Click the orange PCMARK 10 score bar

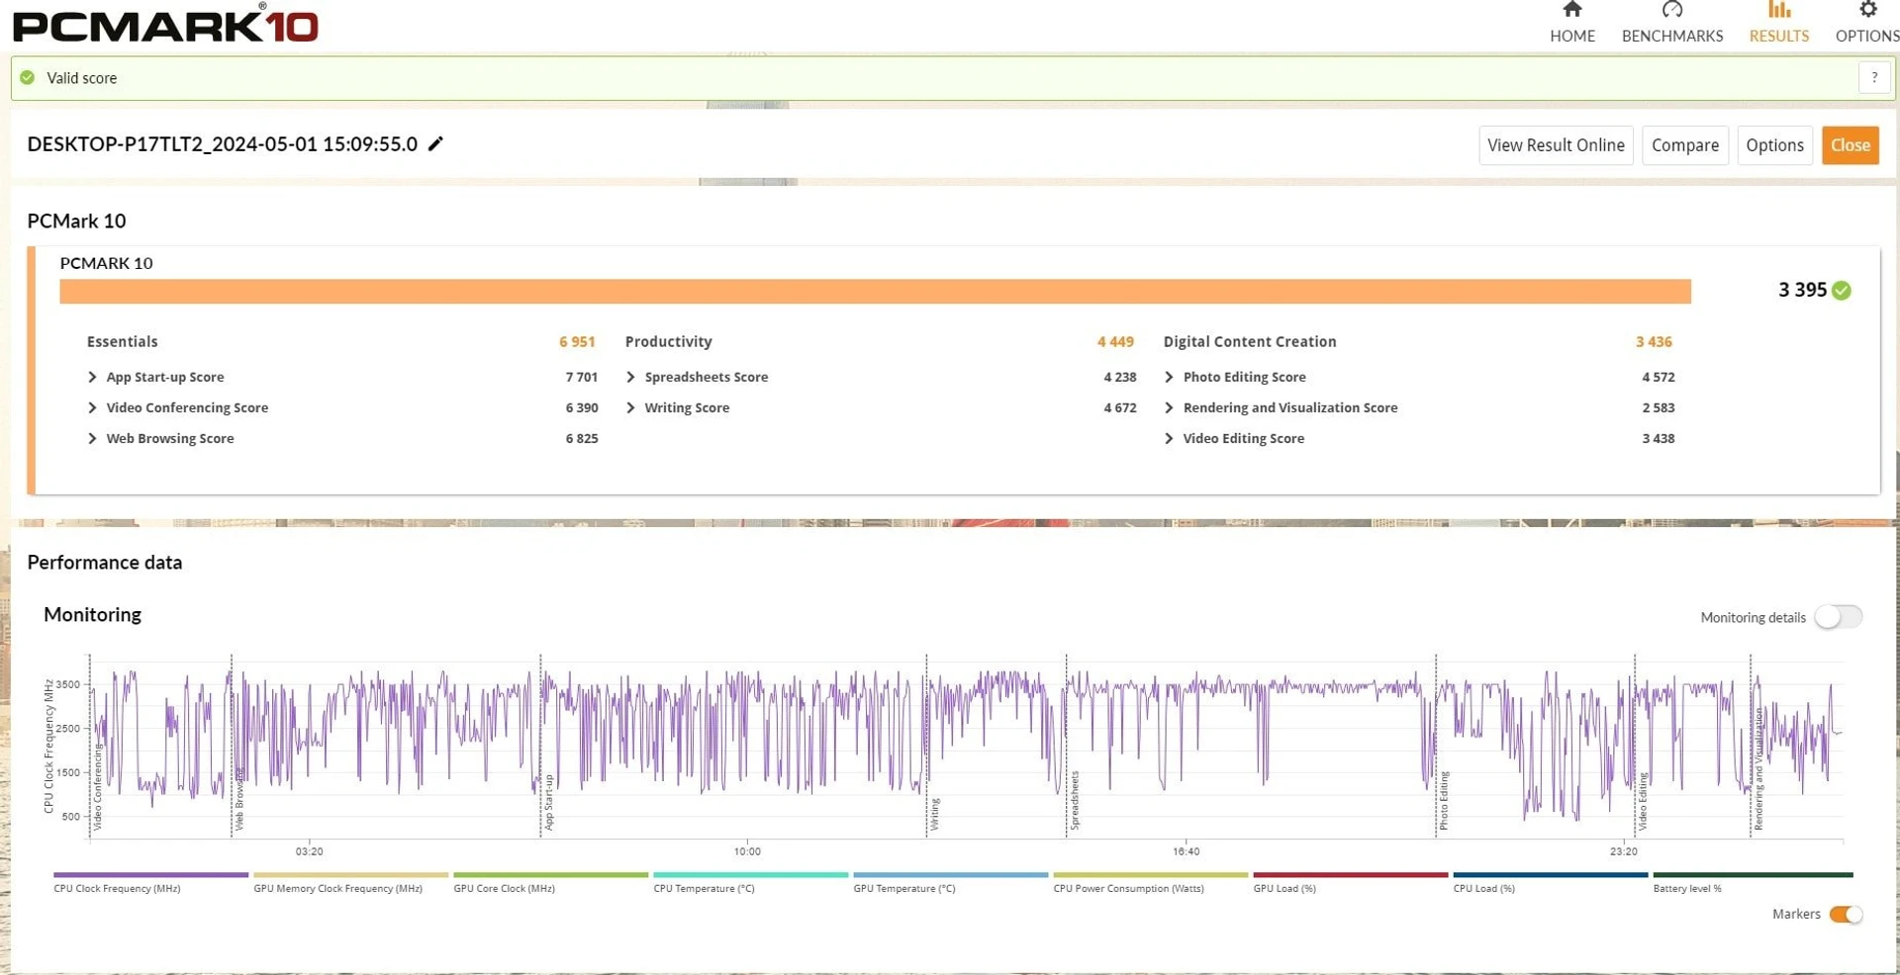click(875, 292)
